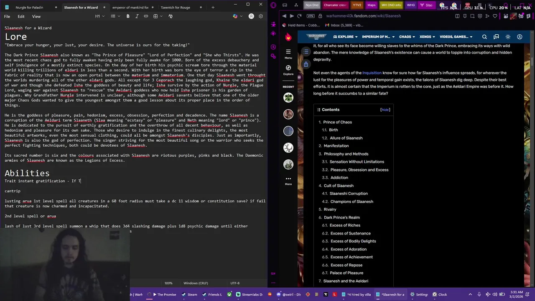Open the WH DND info tab group

coord(391,5)
